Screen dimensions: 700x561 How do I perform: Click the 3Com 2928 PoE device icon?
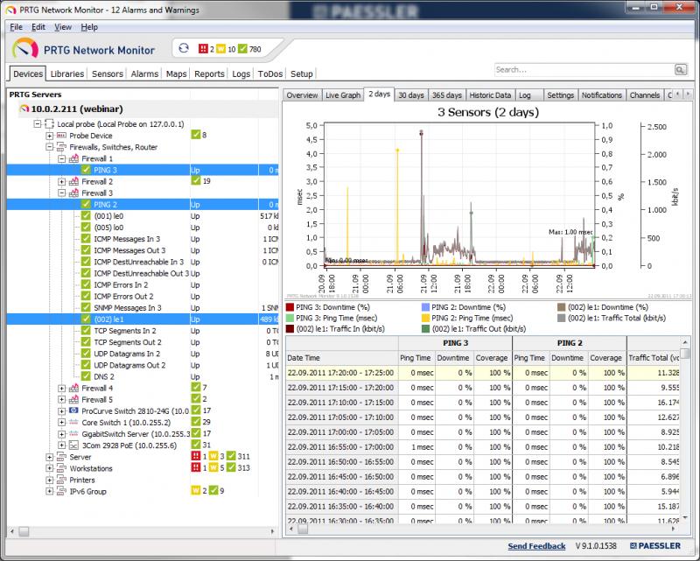[x=73, y=445]
